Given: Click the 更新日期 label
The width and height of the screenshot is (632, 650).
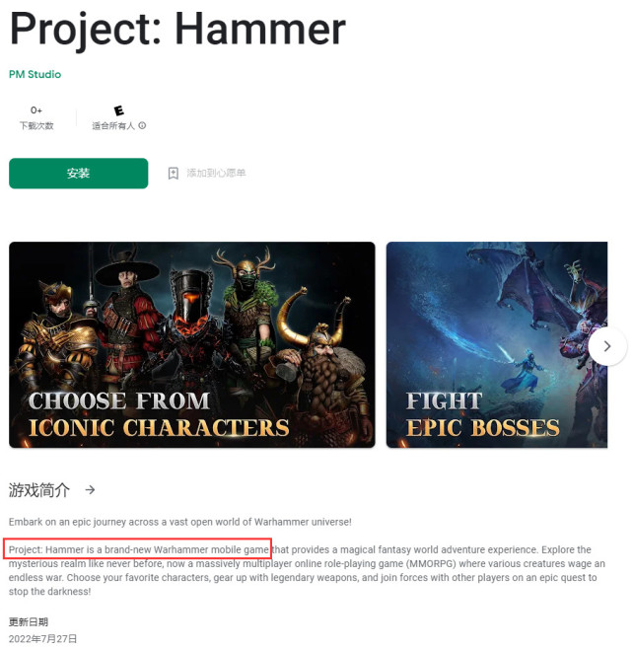Looking at the screenshot, I should (x=29, y=621).
